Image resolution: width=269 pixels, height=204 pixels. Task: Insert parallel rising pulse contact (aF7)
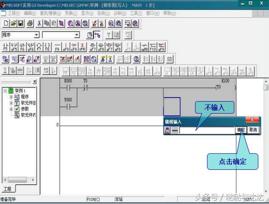pyautogui.click(x=109, y=47)
